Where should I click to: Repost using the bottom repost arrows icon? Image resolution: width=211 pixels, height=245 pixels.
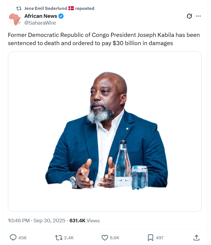[59, 237]
